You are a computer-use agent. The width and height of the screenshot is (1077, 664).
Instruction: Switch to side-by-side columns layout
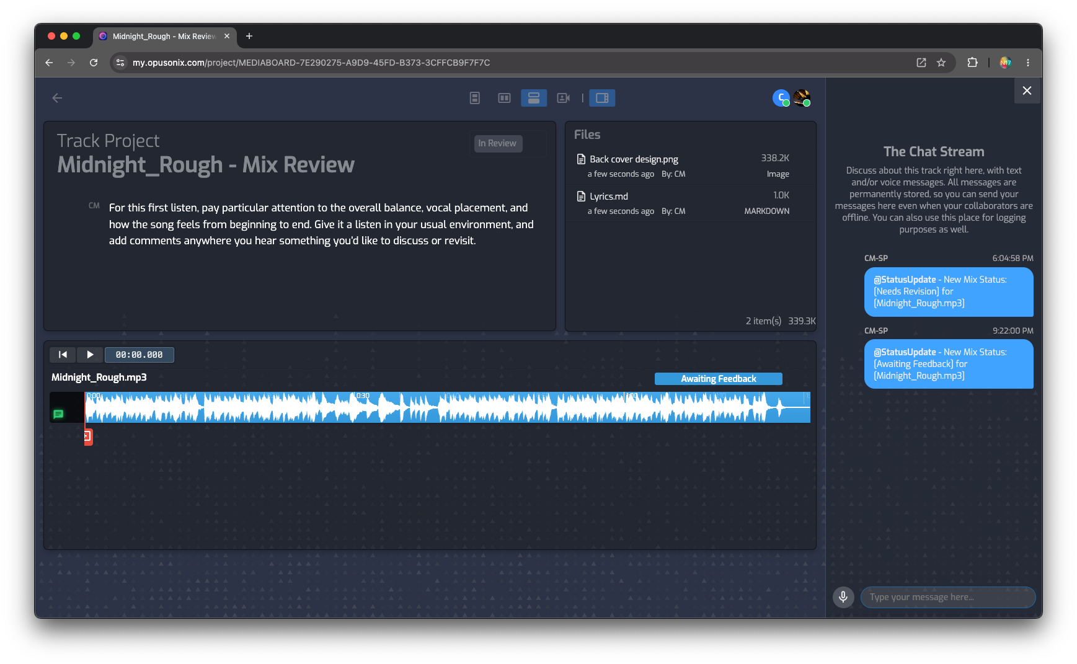pos(504,98)
